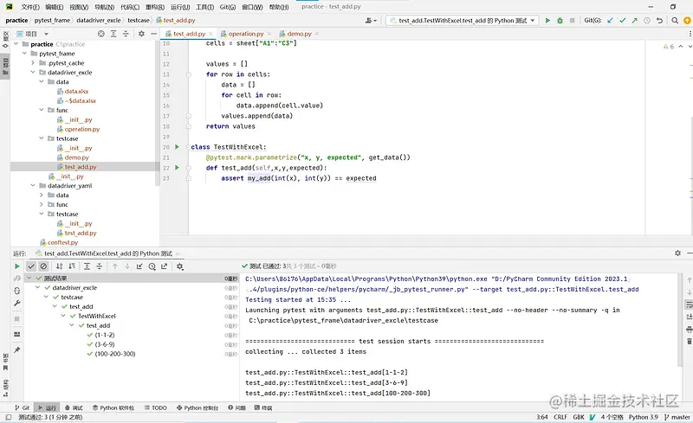Expand all test results icon
Viewport: 693px width, 423px height.
(87, 266)
